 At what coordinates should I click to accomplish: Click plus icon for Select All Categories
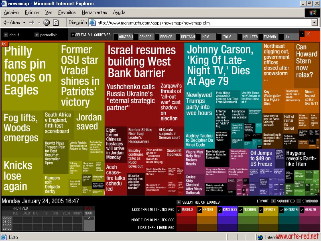pos(179,202)
